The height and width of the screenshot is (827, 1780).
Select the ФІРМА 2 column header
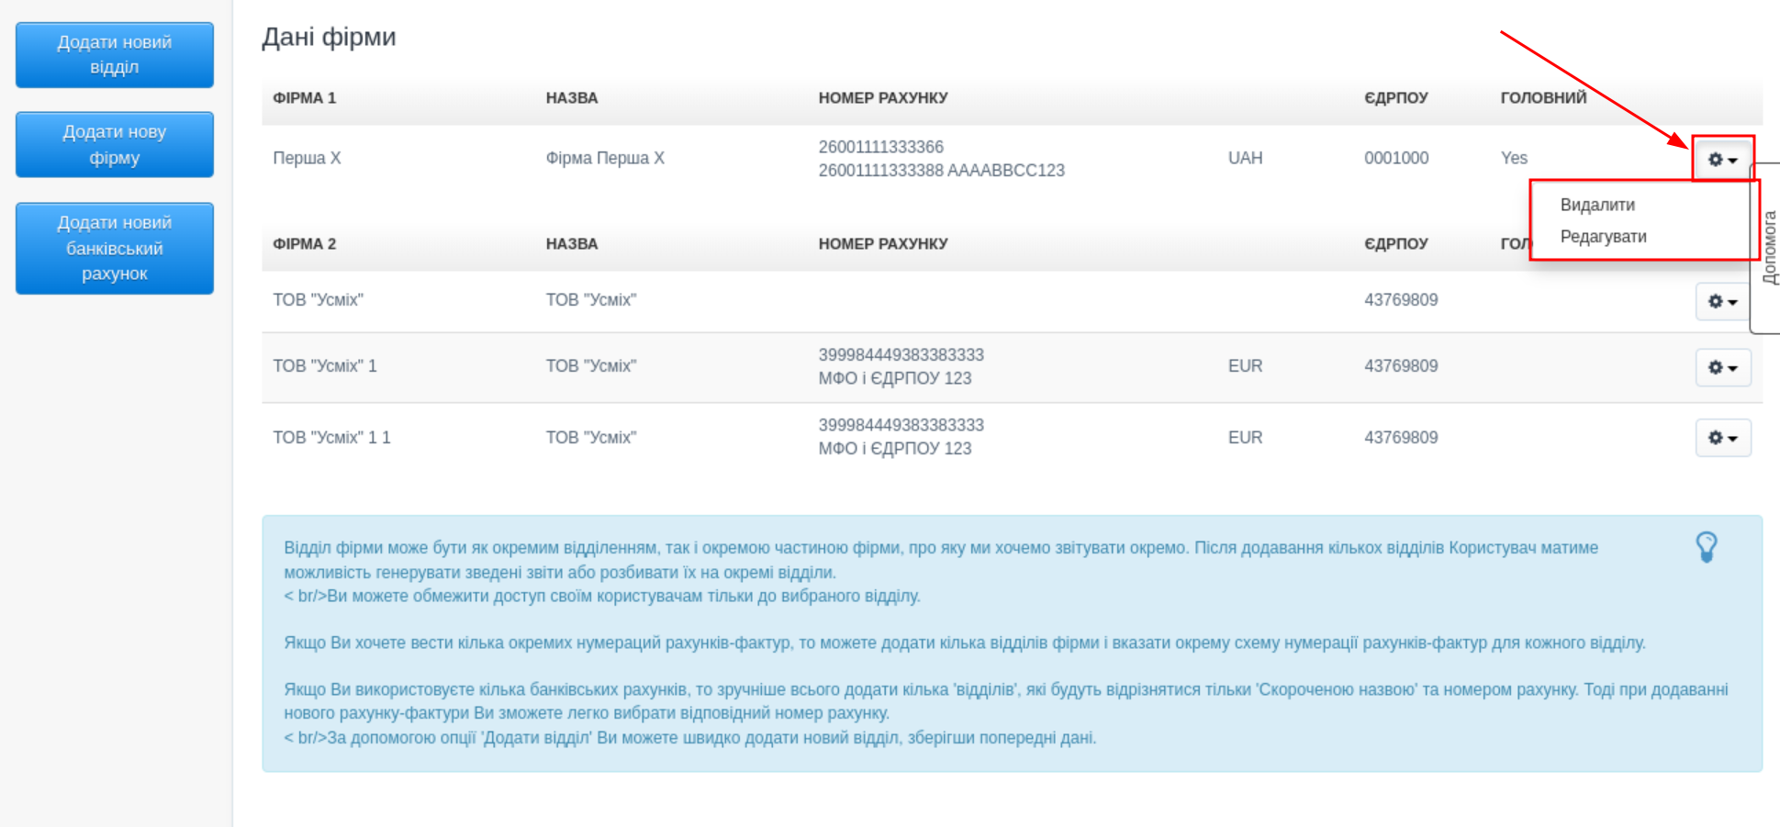[x=305, y=244]
